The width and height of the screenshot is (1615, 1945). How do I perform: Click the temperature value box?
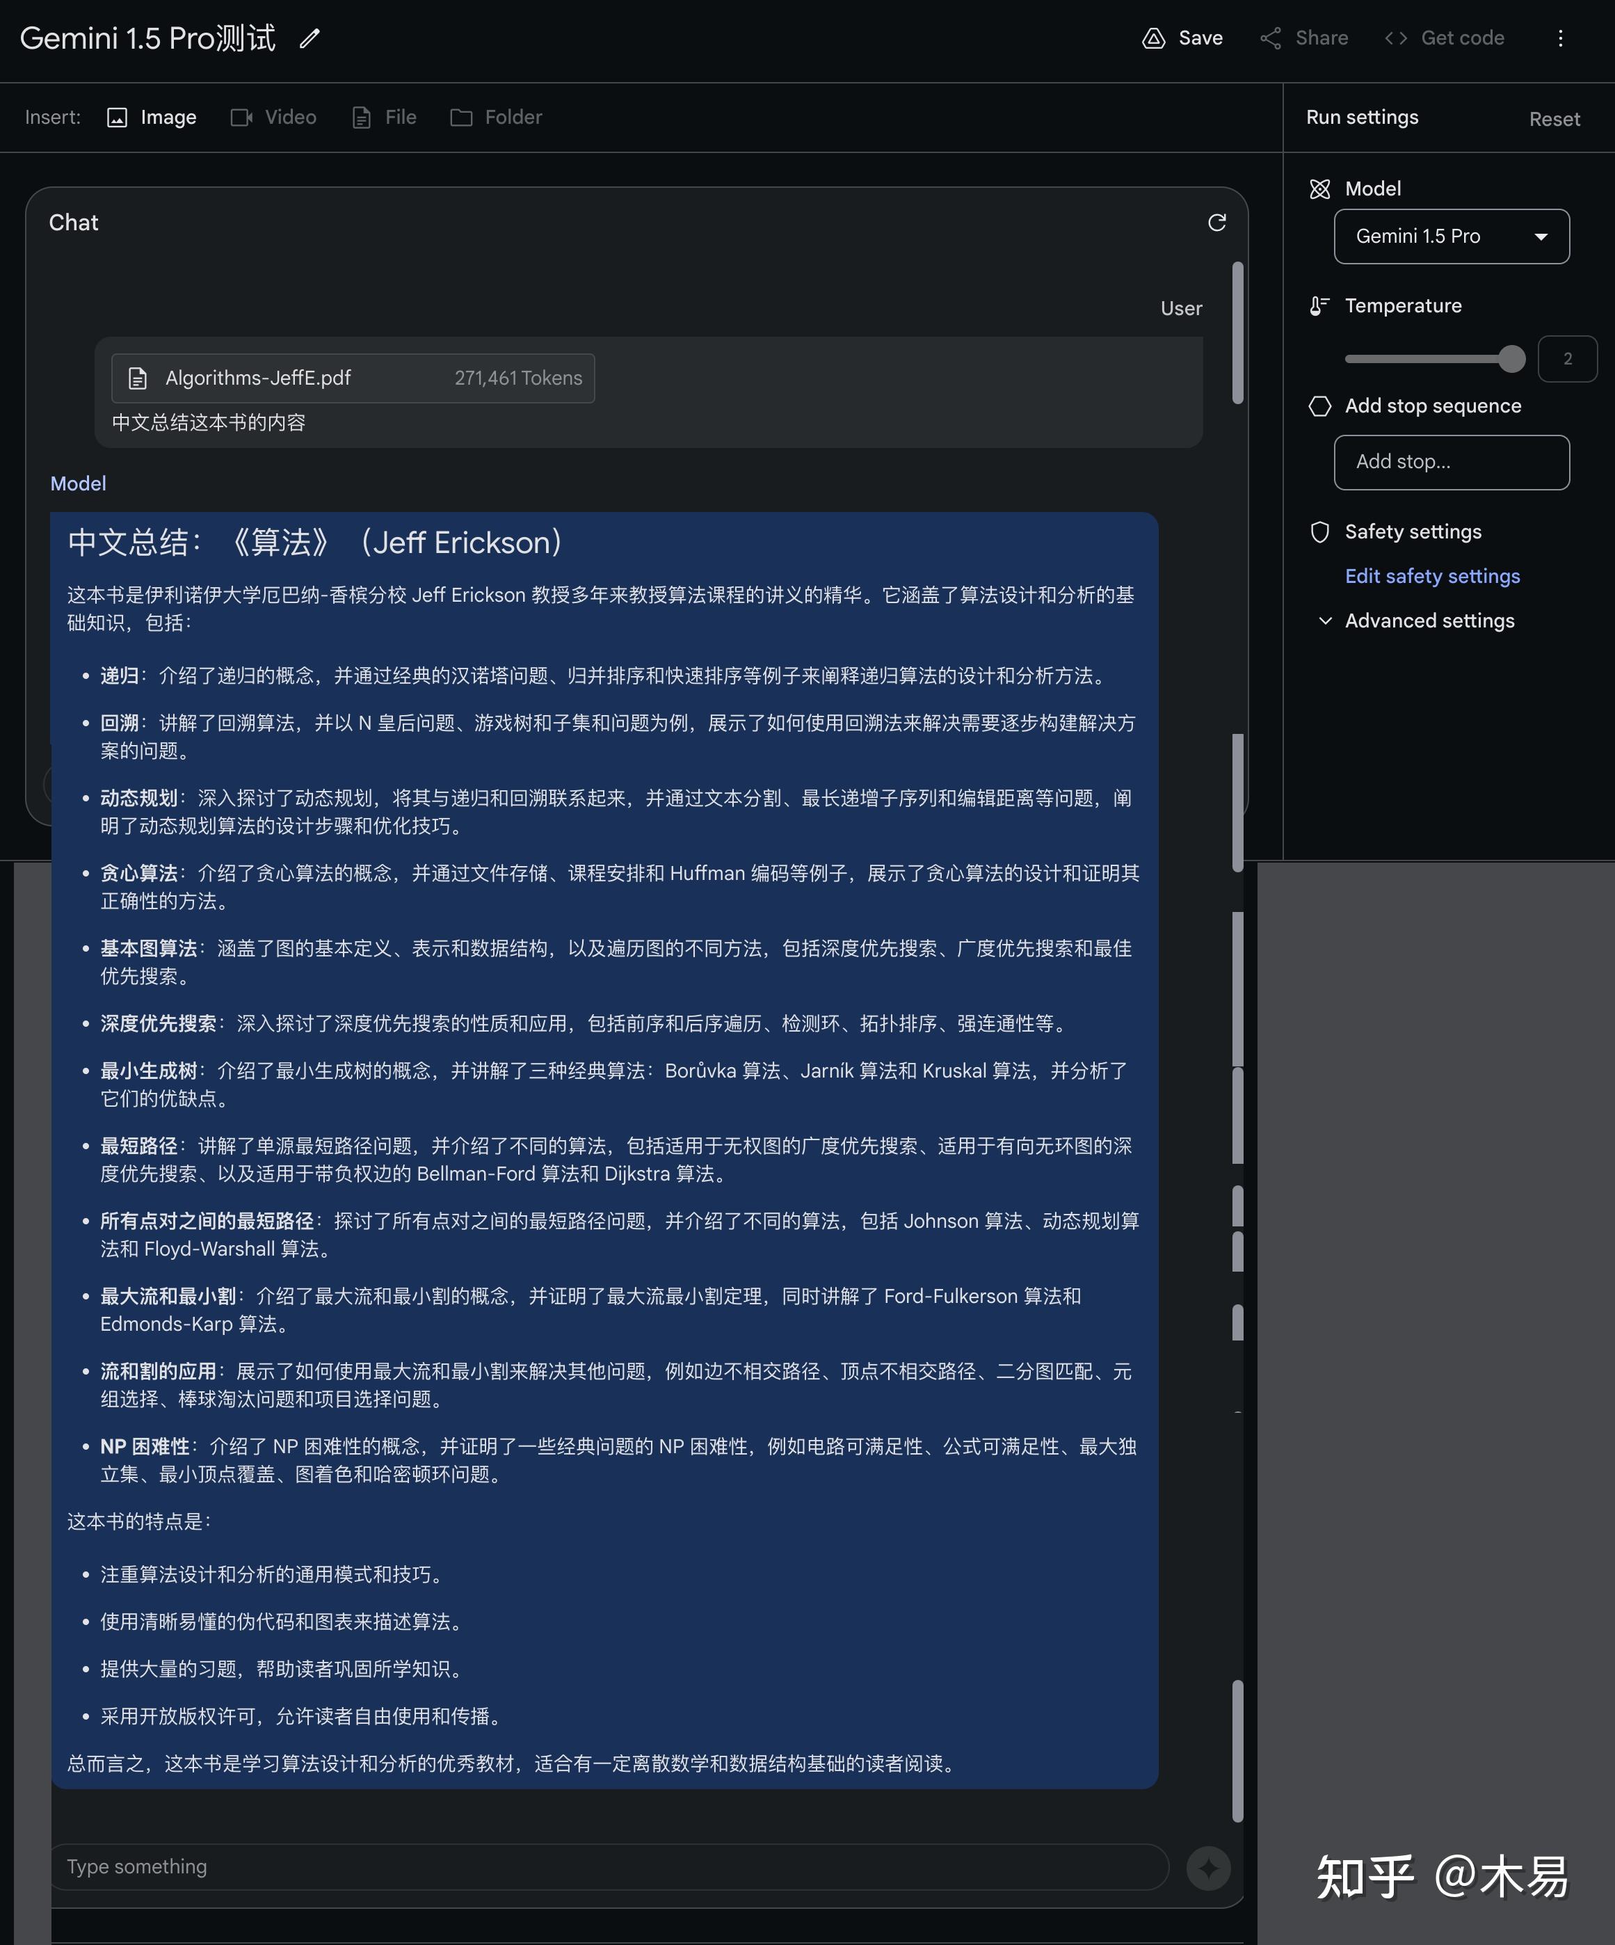pyautogui.click(x=1567, y=358)
